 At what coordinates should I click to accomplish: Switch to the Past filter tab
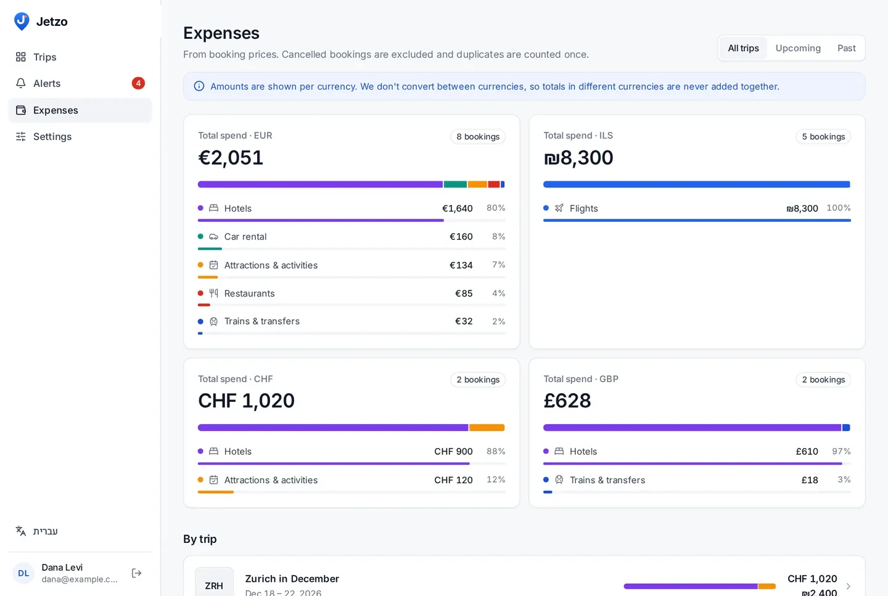[846, 48]
